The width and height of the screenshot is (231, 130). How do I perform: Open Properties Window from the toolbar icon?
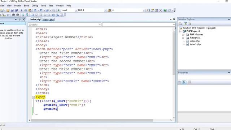click(x=152, y=10)
